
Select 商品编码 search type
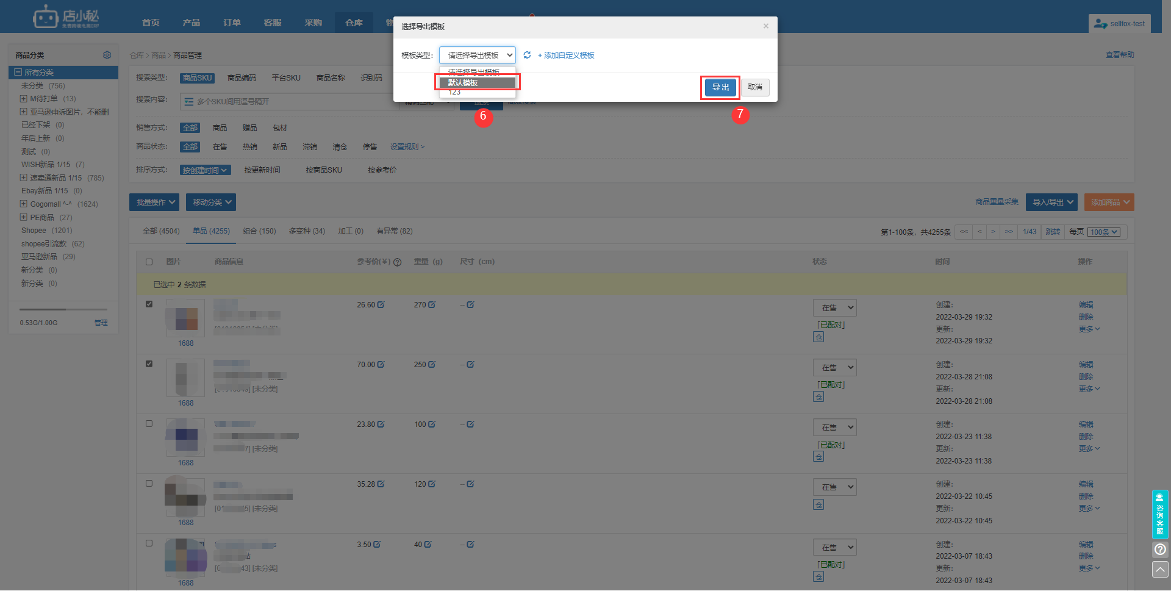click(242, 78)
